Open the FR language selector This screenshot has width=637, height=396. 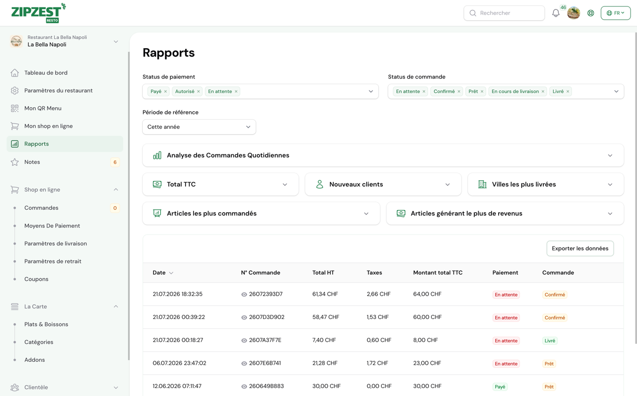[x=616, y=13]
